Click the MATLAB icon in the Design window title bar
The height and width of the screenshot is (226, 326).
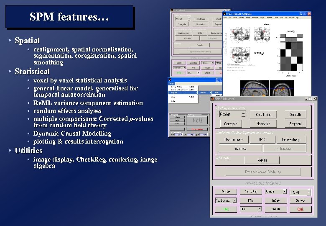170,80
